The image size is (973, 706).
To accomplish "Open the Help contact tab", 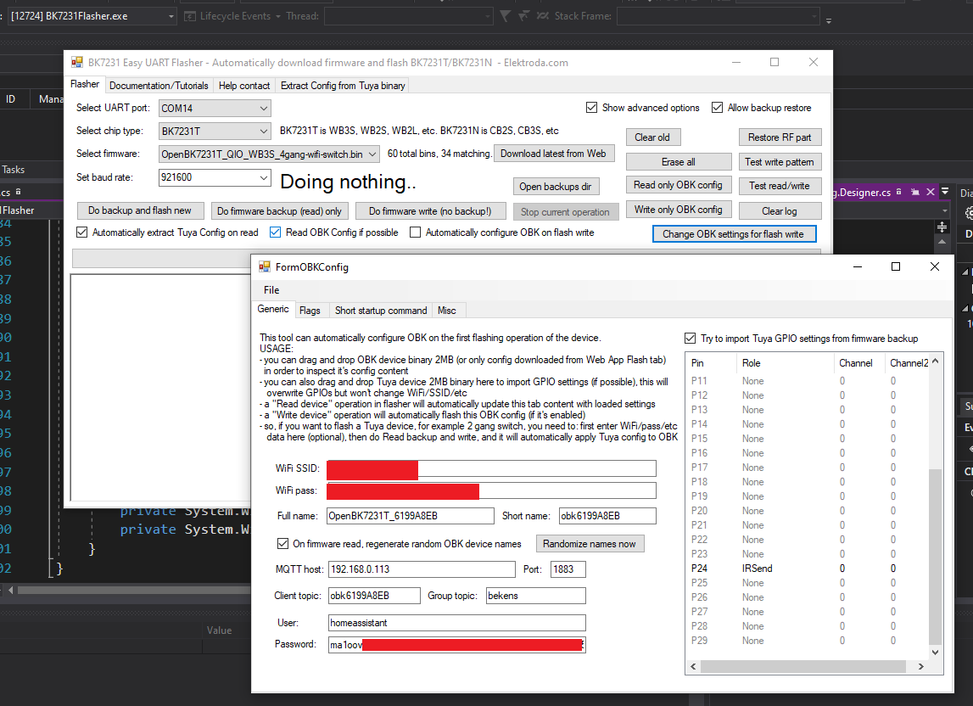I will [244, 86].
